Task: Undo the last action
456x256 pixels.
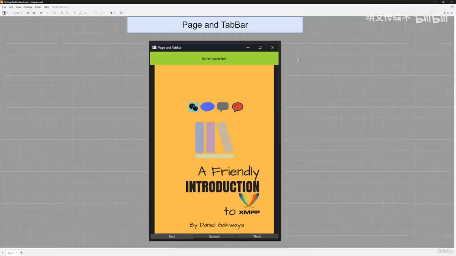Action: click(x=41, y=13)
